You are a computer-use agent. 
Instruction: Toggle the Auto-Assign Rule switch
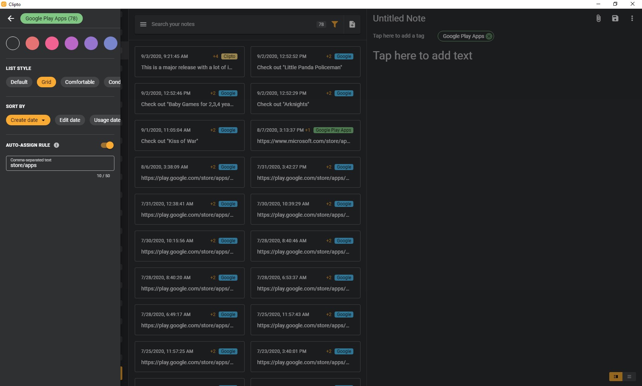pos(107,145)
